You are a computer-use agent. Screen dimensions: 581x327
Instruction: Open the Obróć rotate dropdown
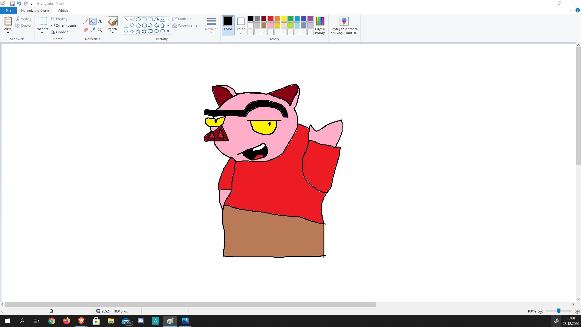tap(60, 32)
